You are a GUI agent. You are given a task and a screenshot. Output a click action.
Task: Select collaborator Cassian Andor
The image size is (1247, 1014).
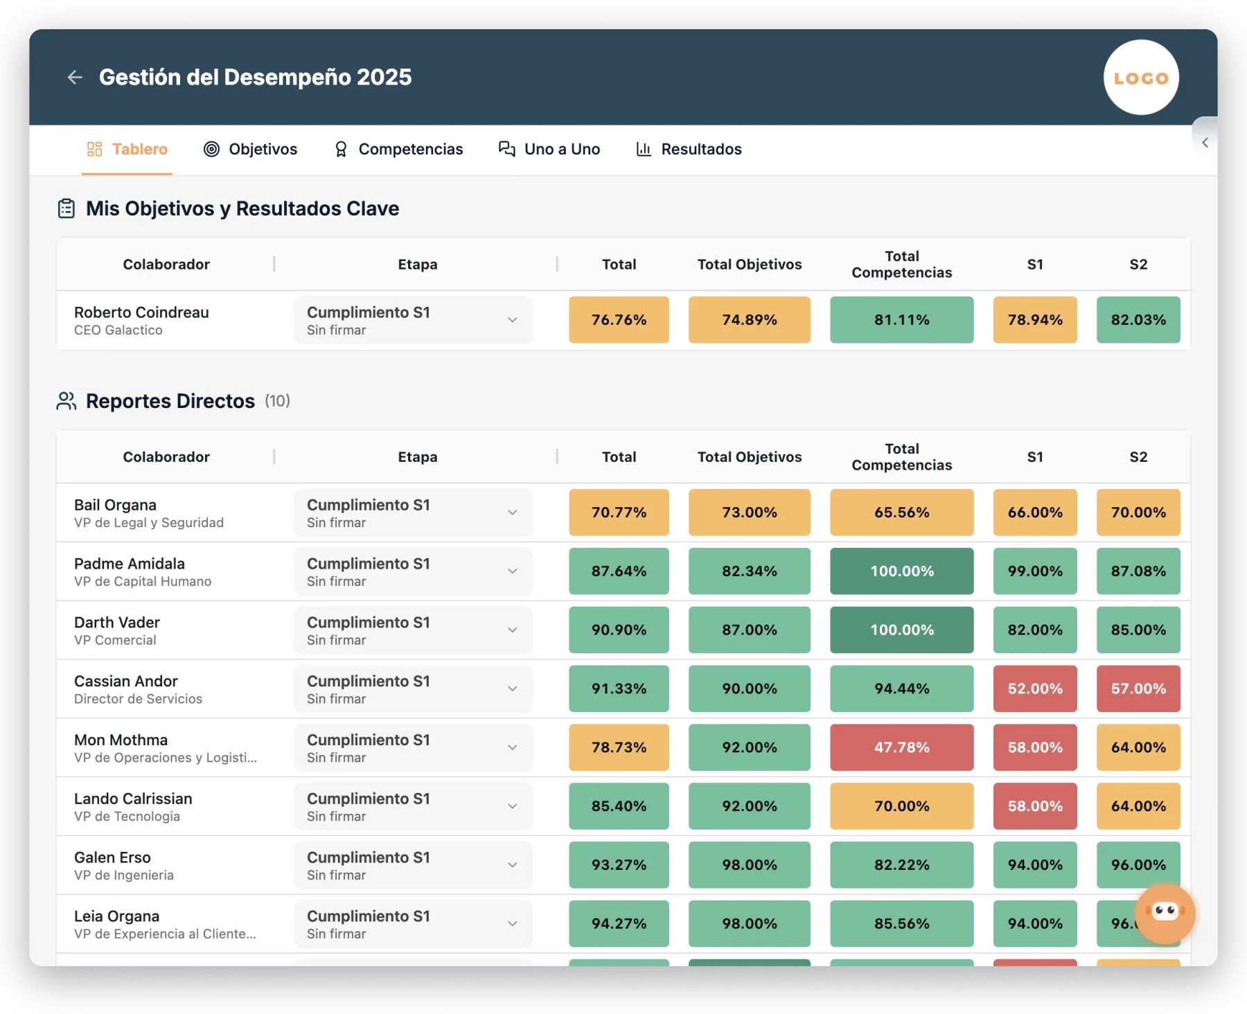[x=126, y=682]
